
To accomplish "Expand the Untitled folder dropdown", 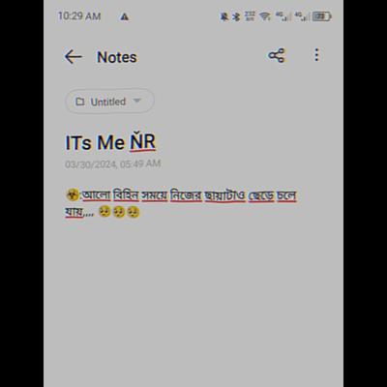I will [x=109, y=102].
